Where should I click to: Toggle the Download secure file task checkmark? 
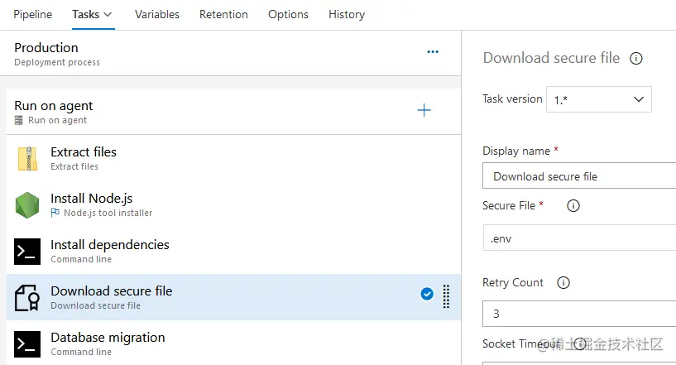427,294
